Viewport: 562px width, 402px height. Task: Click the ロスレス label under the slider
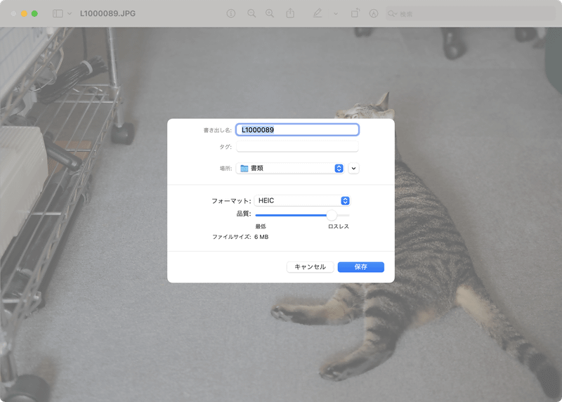tap(339, 226)
